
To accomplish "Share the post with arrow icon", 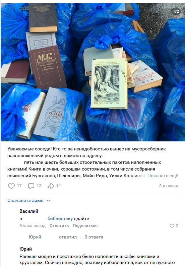I will pos(51,186).
